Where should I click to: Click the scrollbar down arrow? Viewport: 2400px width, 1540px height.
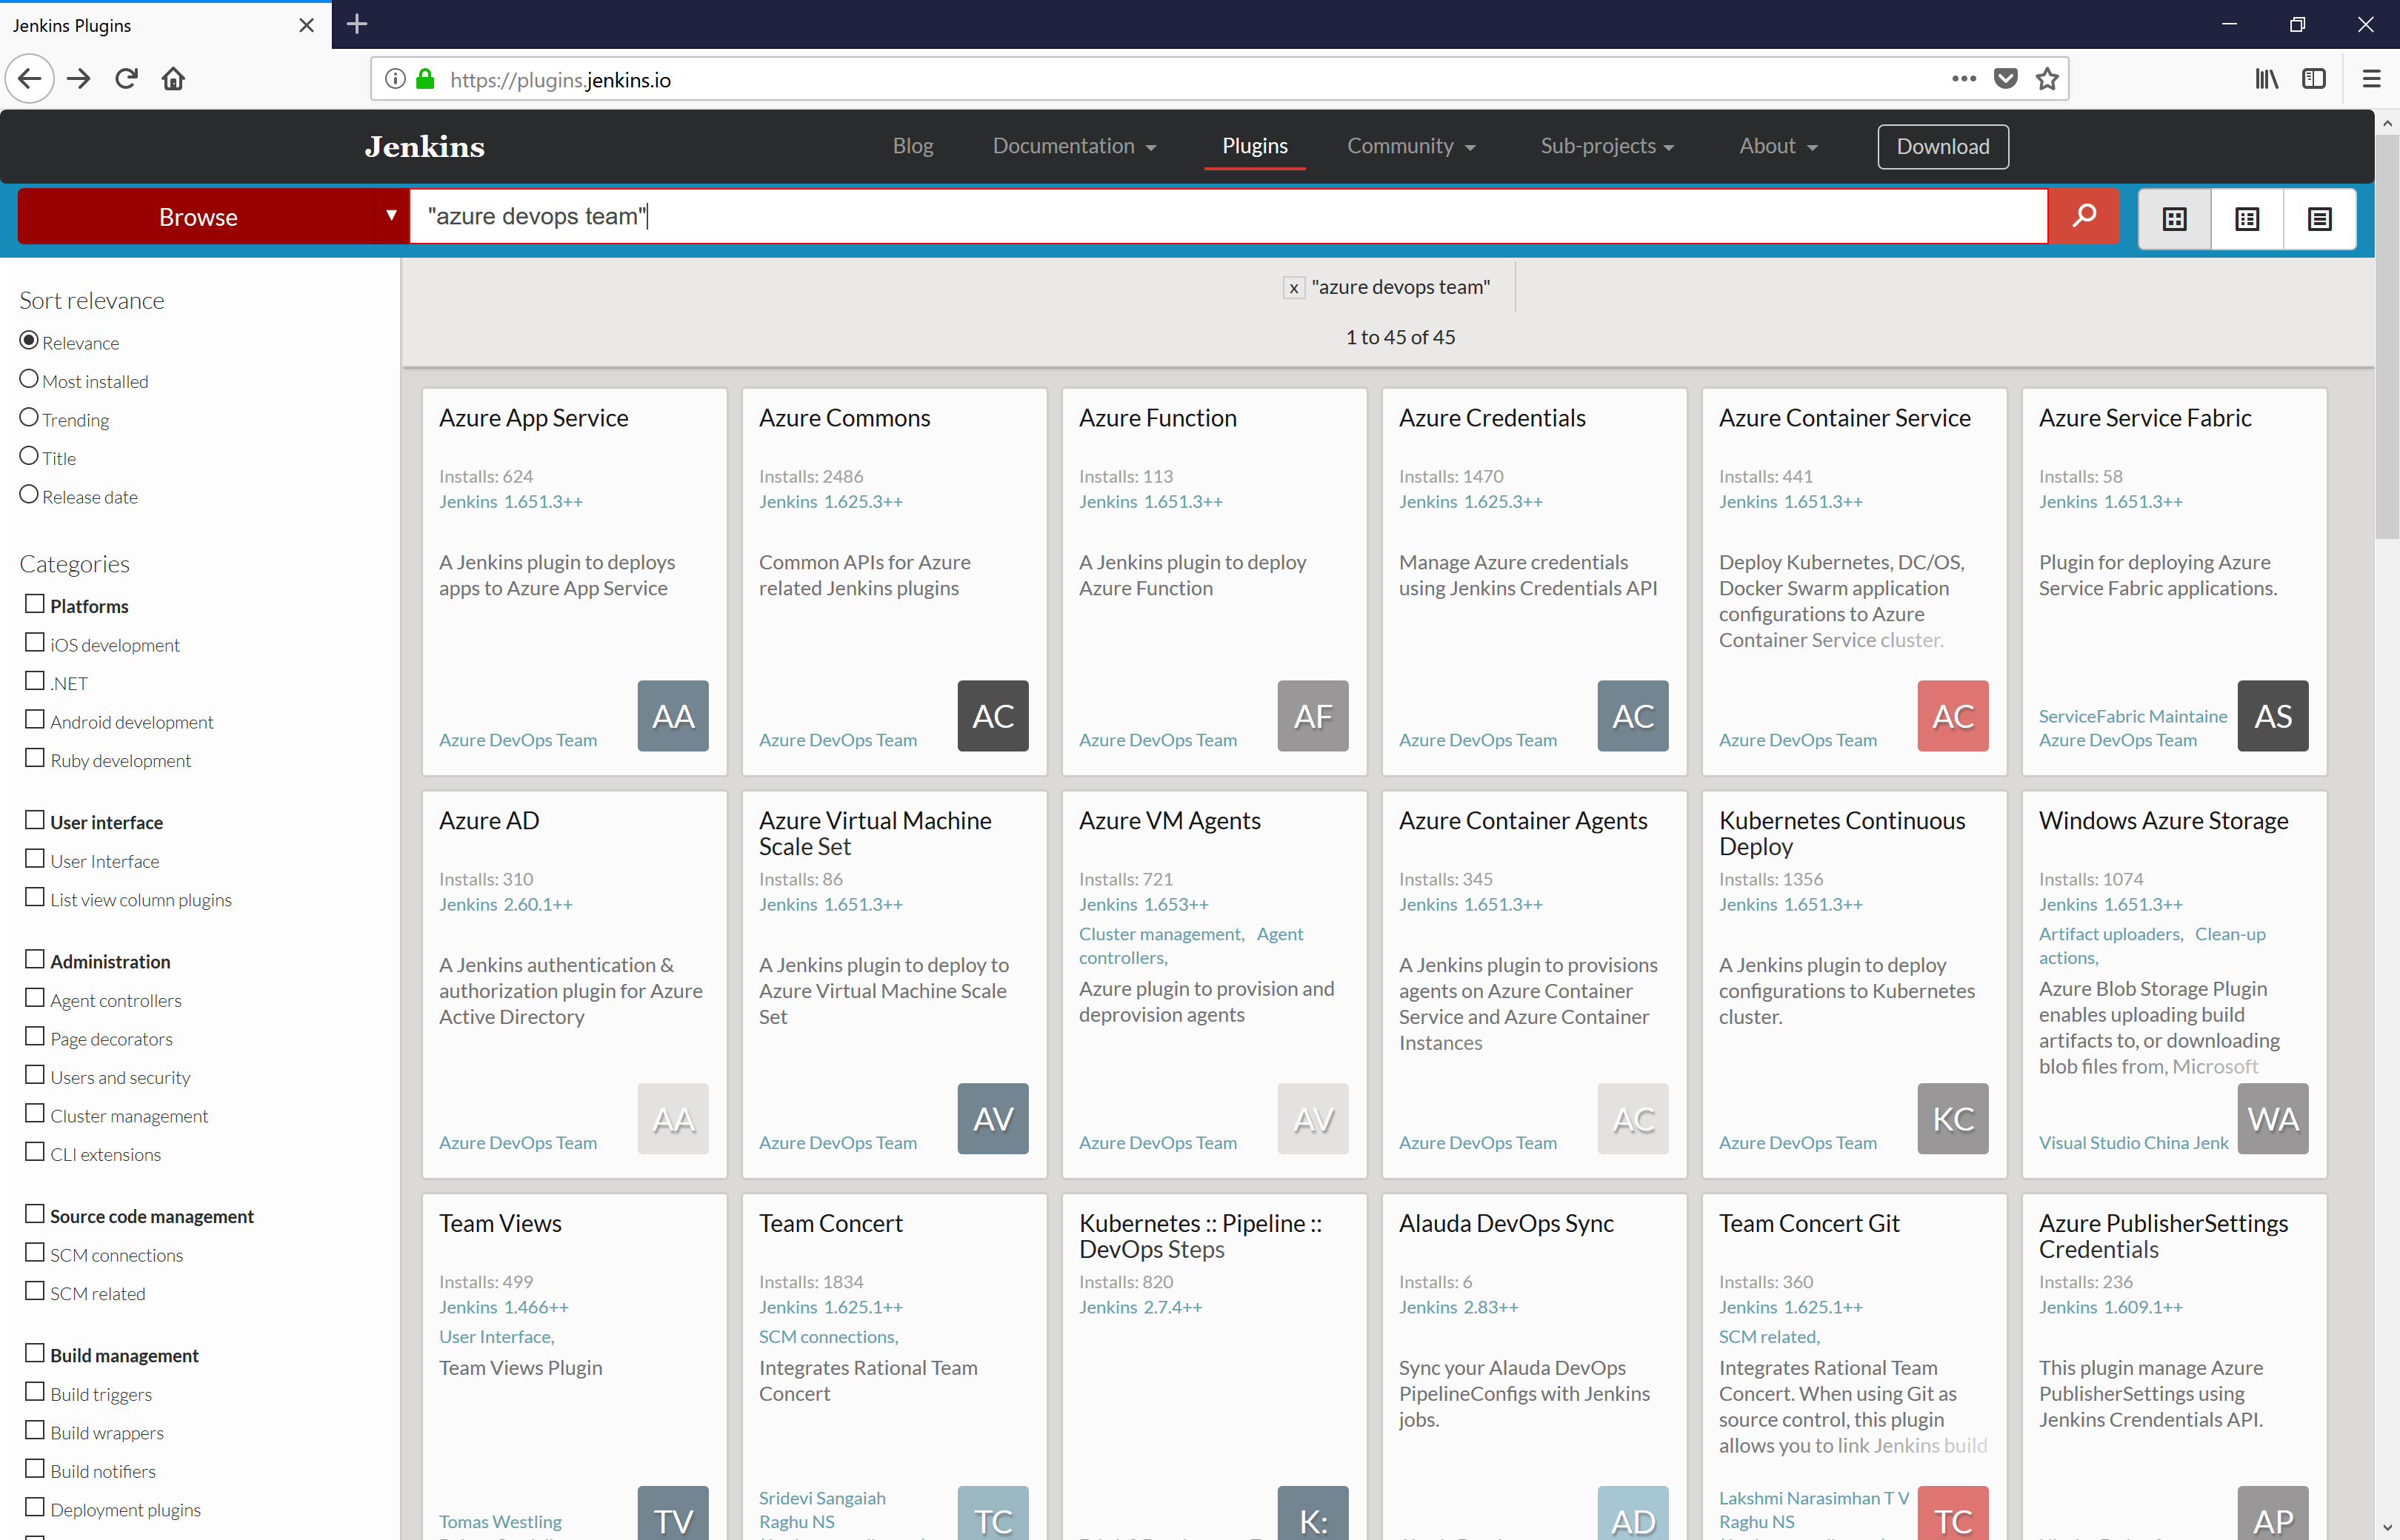[x=2387, y=1528]
